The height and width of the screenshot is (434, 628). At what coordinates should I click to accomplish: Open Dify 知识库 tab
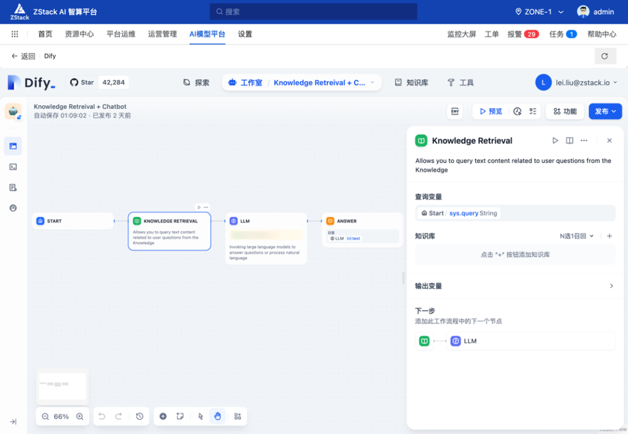tap(411, 83)
